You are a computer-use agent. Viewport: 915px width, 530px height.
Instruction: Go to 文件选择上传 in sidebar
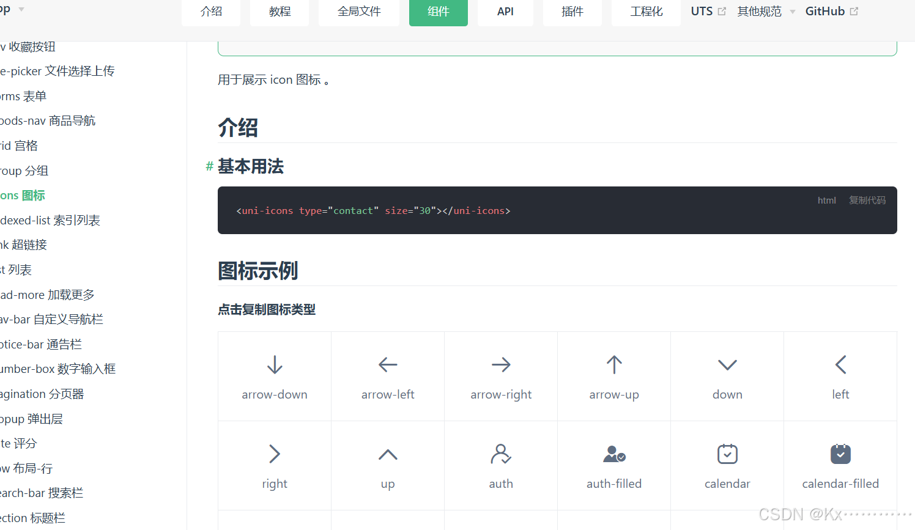(x=57, y=71)
